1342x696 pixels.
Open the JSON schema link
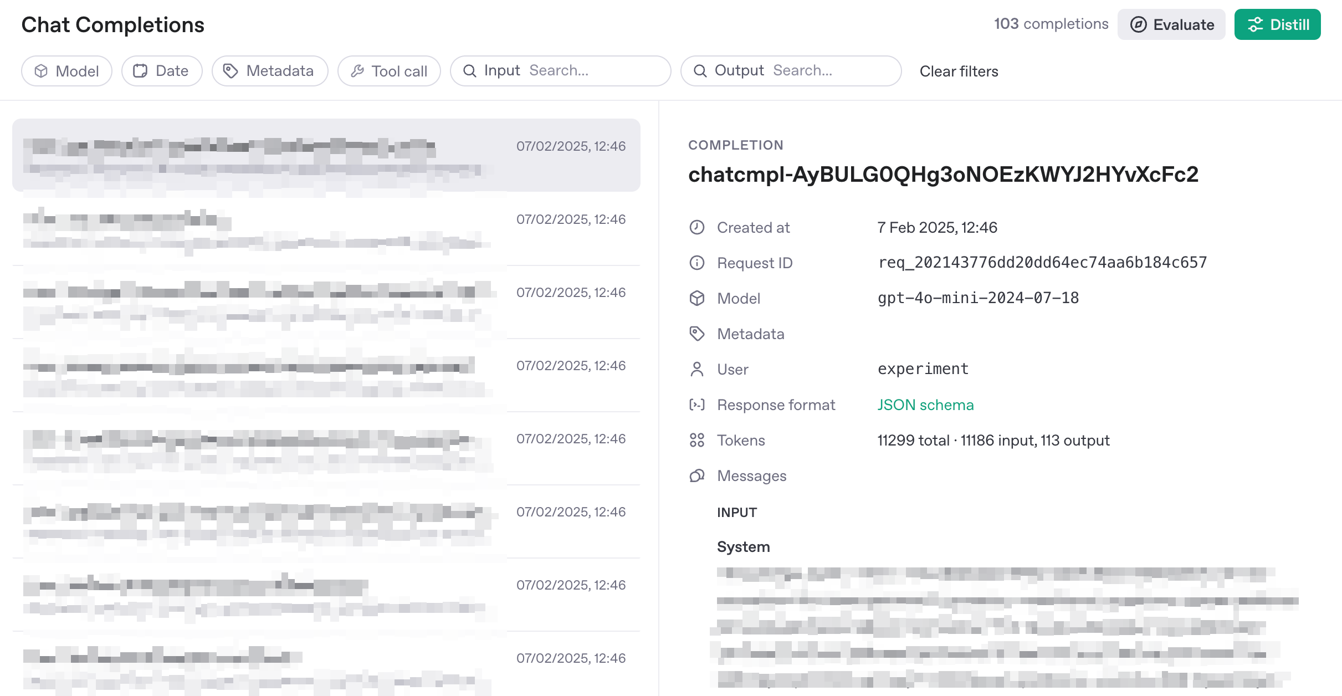(x=925, y=405)
